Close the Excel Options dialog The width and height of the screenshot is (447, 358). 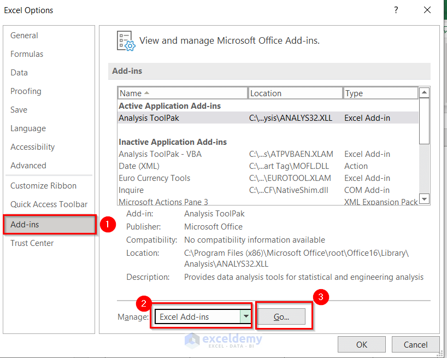(427, 10)
